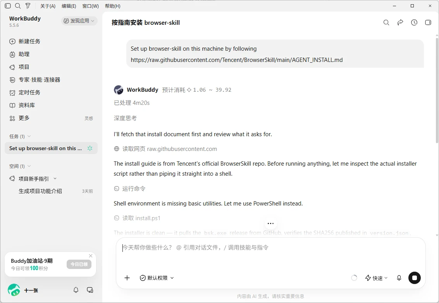Expand the 深度思考 section
439x303 pixels.
click(x=125, y=118)
